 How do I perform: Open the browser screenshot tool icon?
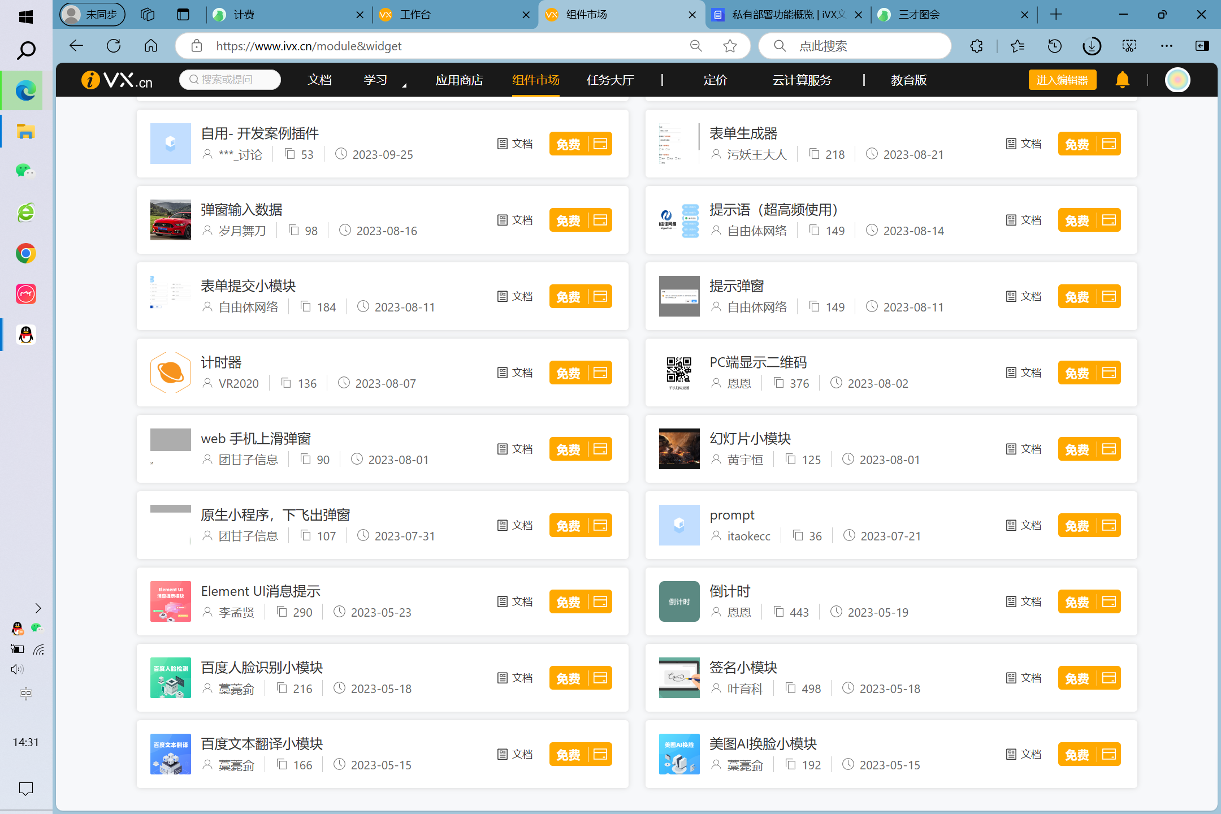point(1129,46)
